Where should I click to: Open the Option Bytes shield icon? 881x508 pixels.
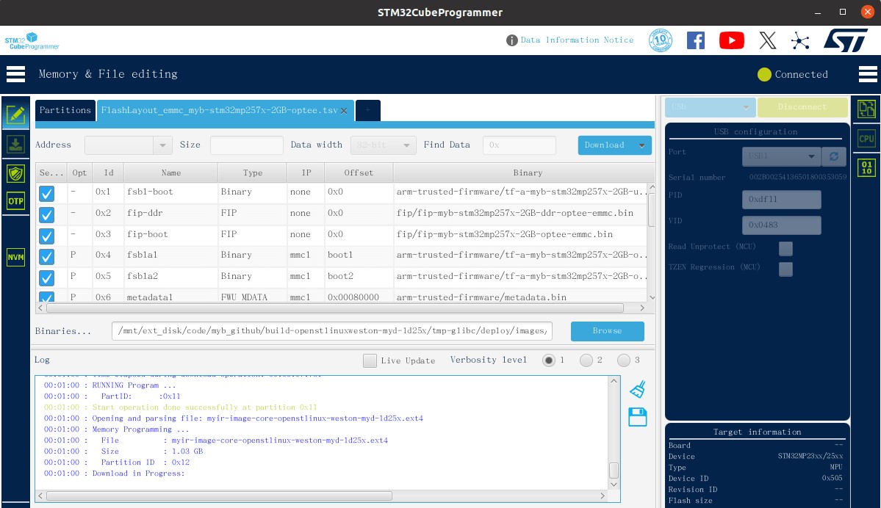point(15,173)
